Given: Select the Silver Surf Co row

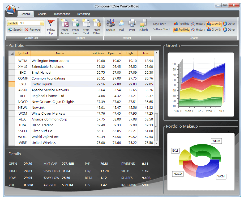Looking at the screenshot, I should (x=81, y=131).
